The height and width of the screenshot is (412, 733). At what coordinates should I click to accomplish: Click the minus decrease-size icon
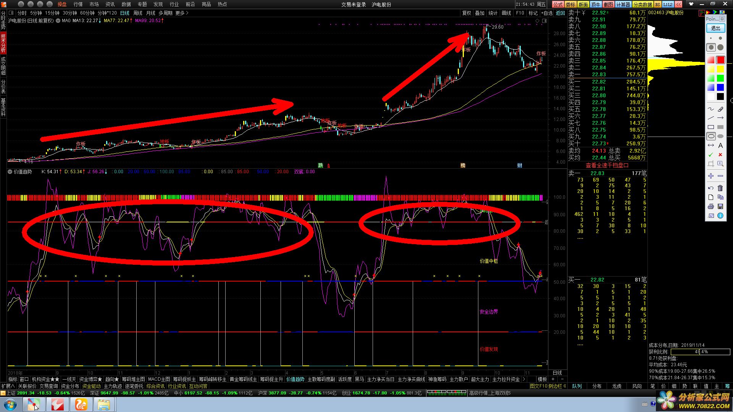(x=720, y=176)
